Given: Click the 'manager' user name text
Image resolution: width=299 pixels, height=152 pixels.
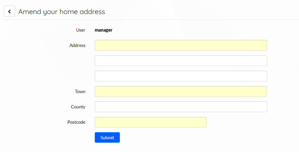Looking at the screenshot, I should coord(104,30).
